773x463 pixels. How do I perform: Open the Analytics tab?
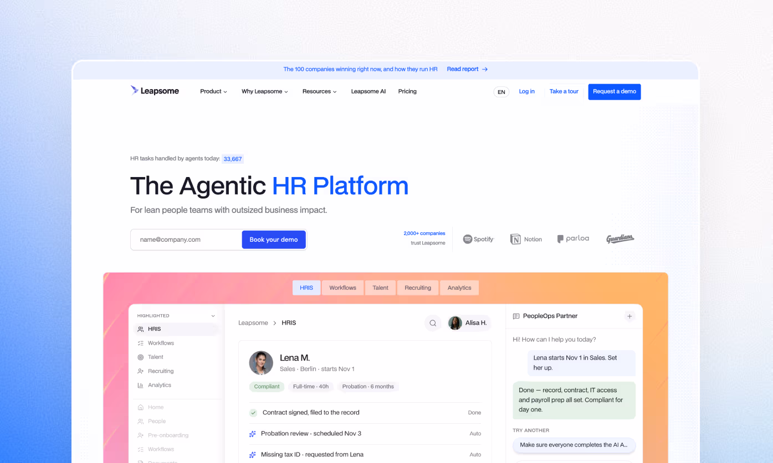point(459,288)
